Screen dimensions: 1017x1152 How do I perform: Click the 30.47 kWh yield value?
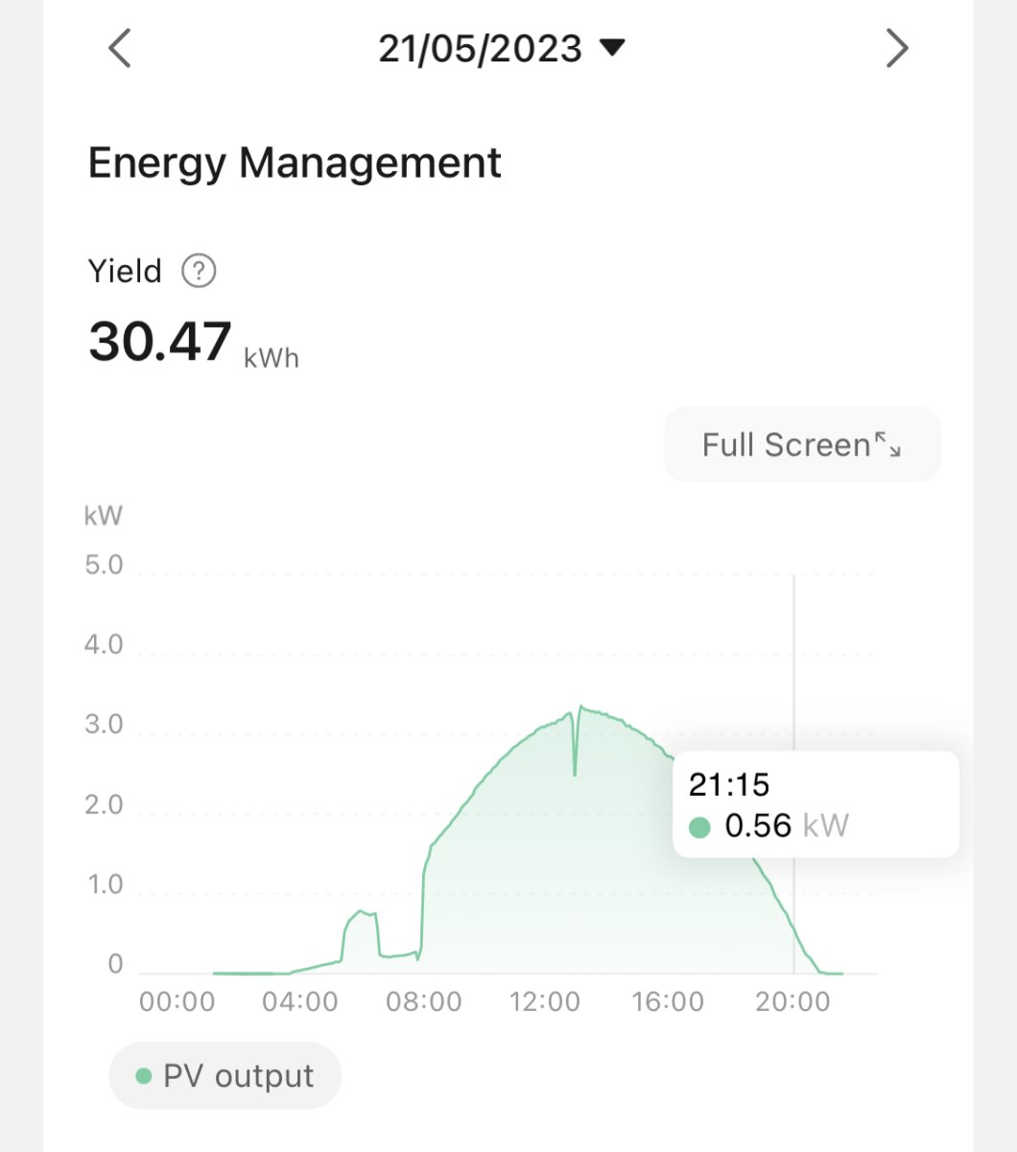pyautogui.click(x=161, y=342)
